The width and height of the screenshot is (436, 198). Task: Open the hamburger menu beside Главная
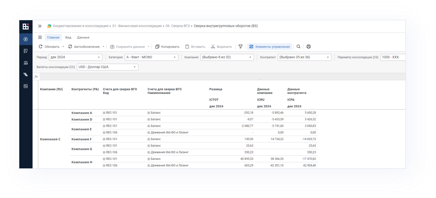click(40, 37)
